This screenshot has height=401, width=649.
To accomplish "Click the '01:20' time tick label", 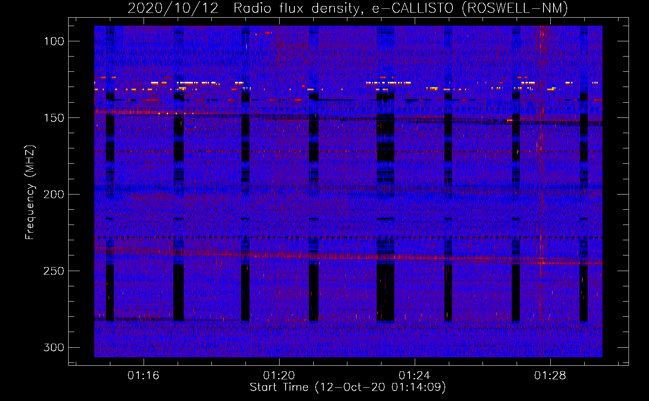I will (279, 376).
